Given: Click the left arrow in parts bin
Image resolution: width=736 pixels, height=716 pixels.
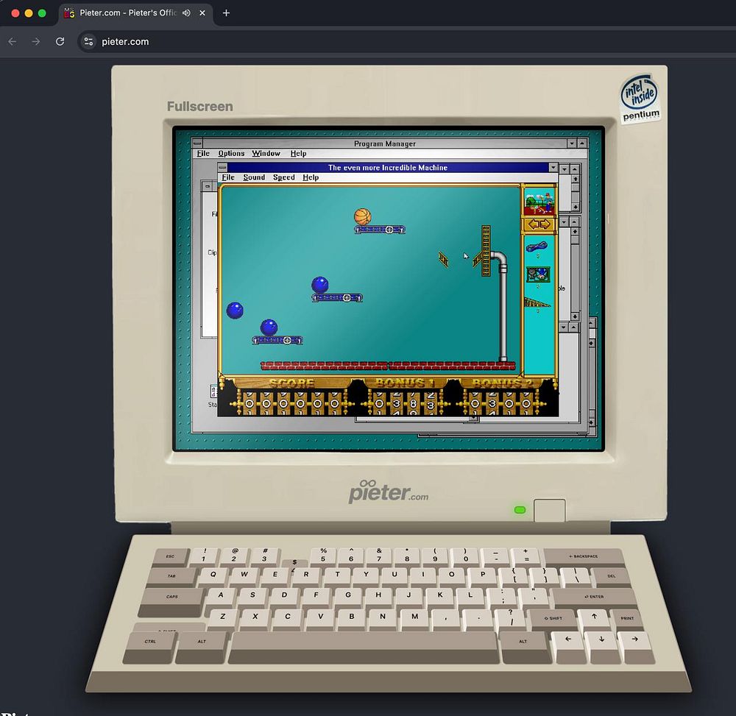Looking at the screenshot, I should (533, 224).
